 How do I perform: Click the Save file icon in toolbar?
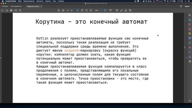pos(2,10)
